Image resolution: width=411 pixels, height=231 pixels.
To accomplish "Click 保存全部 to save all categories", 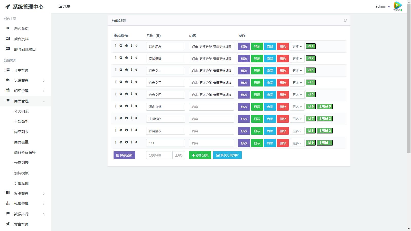I will tap(124, 155).
